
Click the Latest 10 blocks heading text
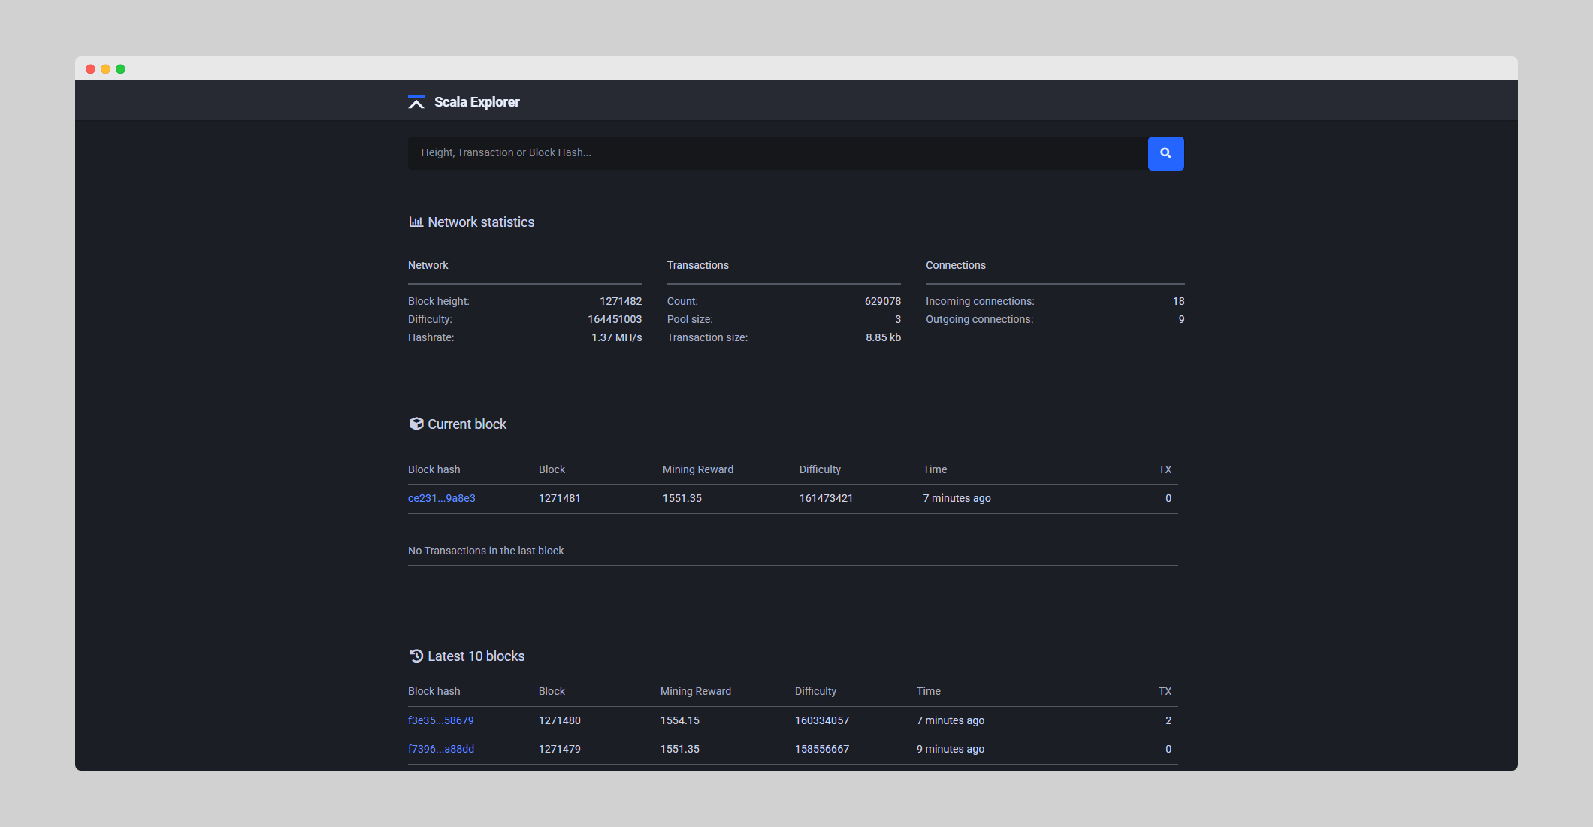click(x=476, y=656)
